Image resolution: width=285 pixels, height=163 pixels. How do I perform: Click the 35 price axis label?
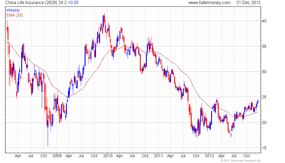click(264, 46)
